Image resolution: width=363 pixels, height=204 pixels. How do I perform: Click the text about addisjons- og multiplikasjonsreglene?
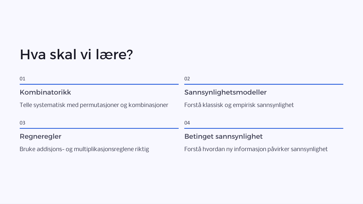point(84,149)
